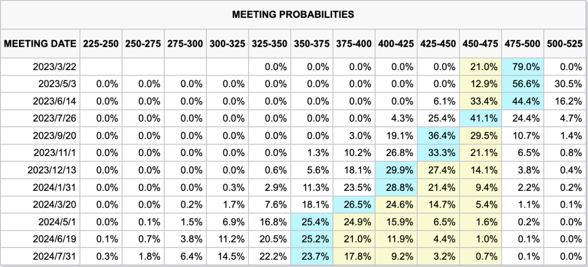This screenshot has width=588, height=267.
Task: Click the 2024/7/31 meeting date cell
Action: coord(53,256)
